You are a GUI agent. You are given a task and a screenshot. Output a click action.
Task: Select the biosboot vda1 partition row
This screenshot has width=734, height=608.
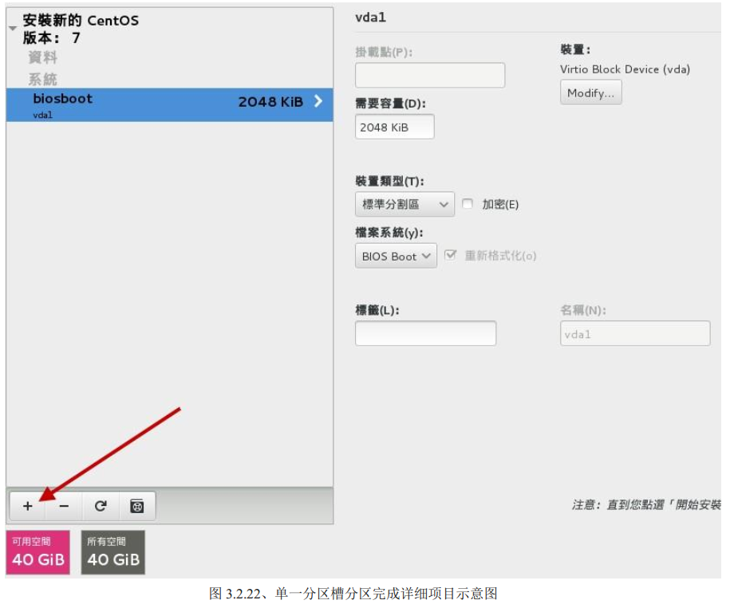169,104
